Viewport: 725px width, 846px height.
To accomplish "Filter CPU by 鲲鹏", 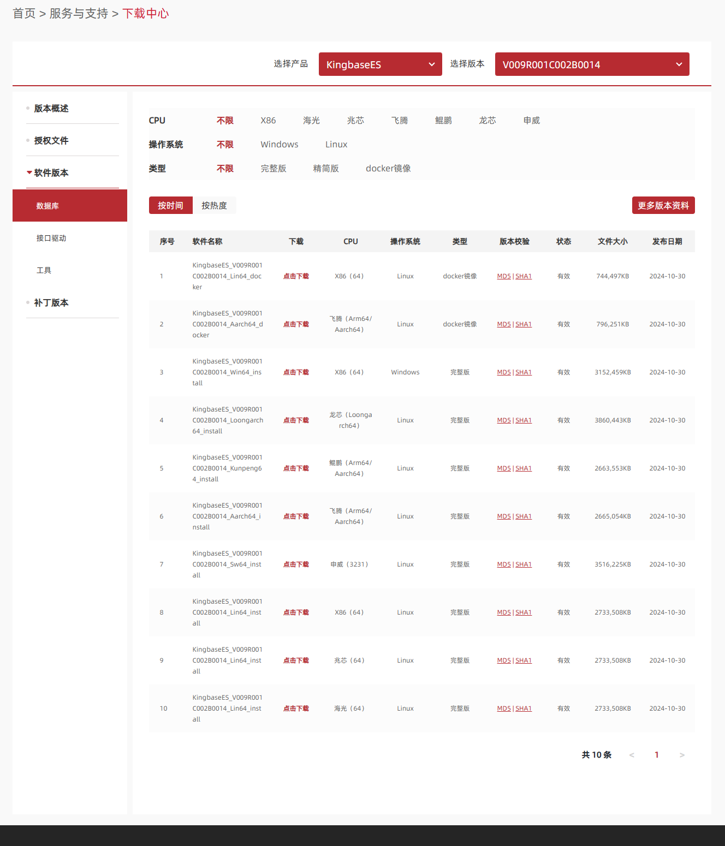I will (443, 120).
